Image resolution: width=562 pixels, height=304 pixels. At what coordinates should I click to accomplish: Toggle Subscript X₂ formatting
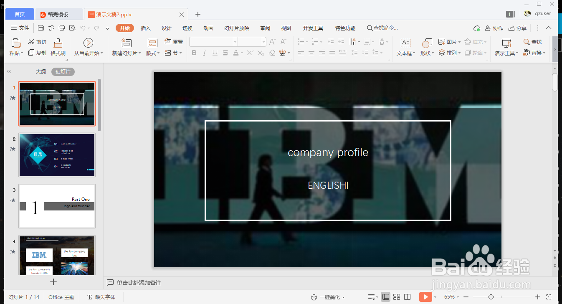point(261,53)
